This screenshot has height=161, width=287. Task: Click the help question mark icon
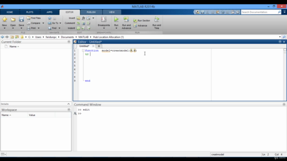tap(238, 12)
